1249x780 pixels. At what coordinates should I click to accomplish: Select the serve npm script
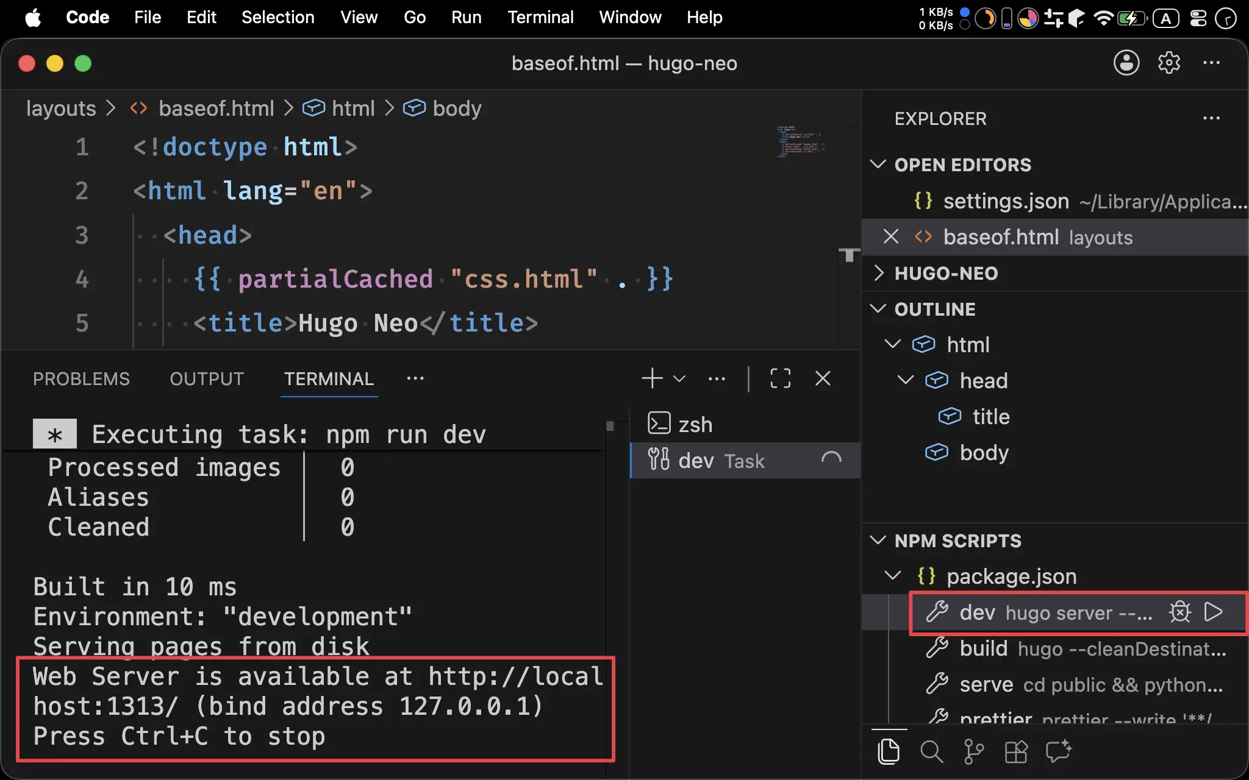tap(1054, 684)
